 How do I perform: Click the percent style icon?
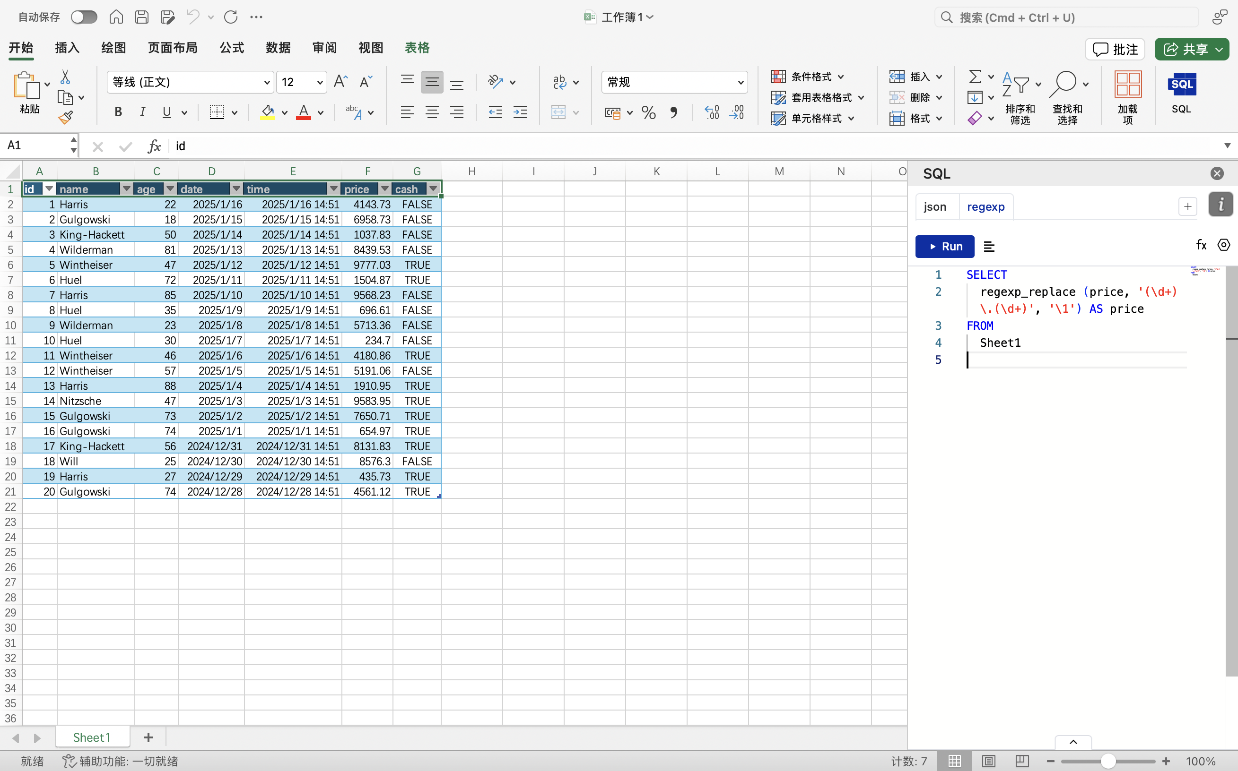pyautogui.click(x=649, y=112)
